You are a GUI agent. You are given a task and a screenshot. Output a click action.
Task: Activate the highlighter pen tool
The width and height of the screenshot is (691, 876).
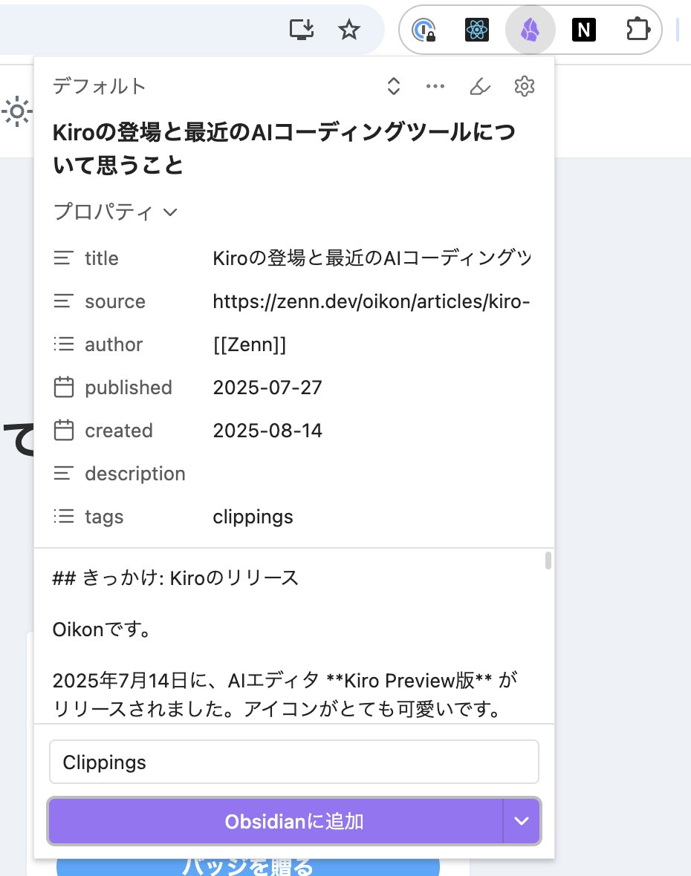pos(480,87)
